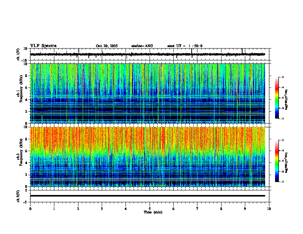Click the 'station=ANG' label
303x234 pixels.
pyautogui.click(x=142, y=46)
